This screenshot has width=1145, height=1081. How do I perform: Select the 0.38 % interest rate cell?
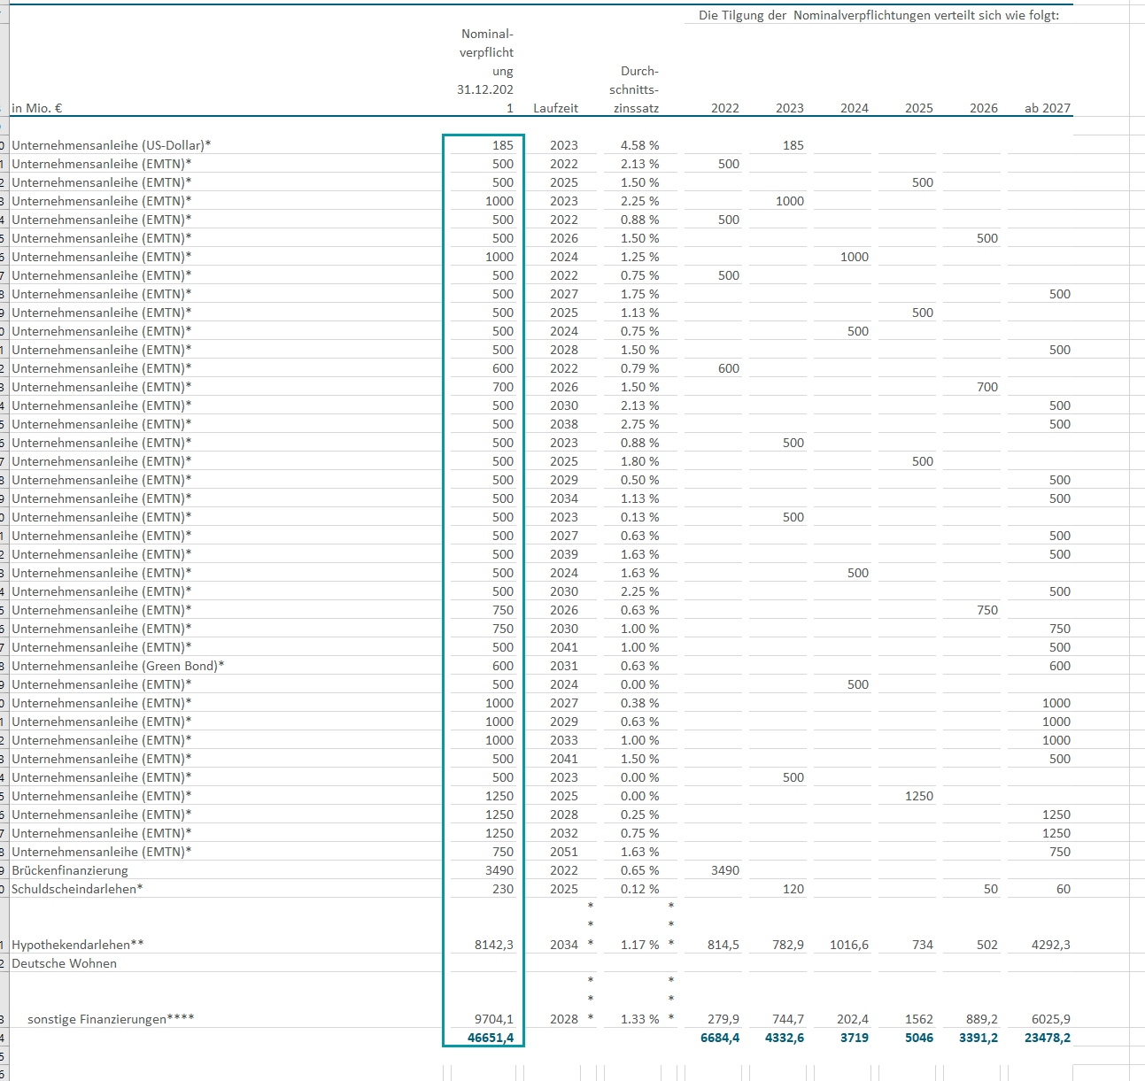click(x=639, y=703)
